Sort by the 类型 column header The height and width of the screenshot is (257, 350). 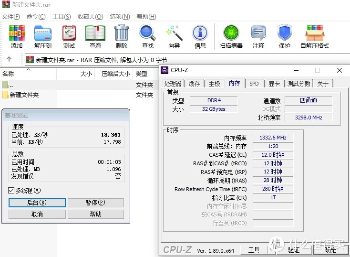click(146, 74)
